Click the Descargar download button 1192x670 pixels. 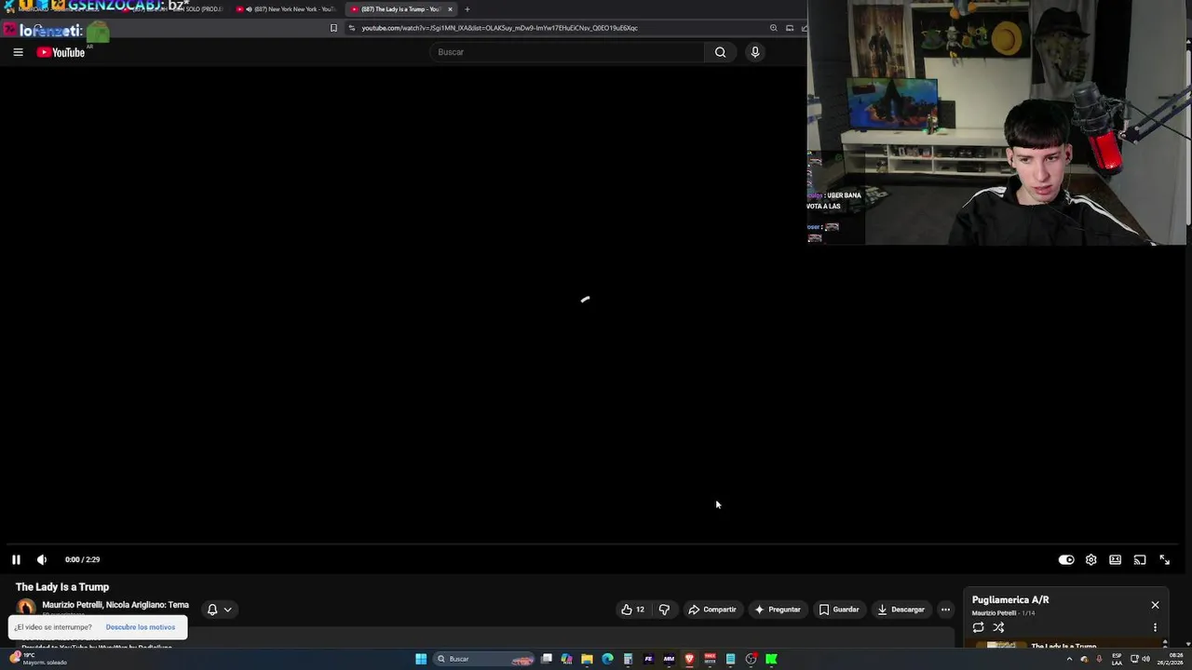click(901, 610)
